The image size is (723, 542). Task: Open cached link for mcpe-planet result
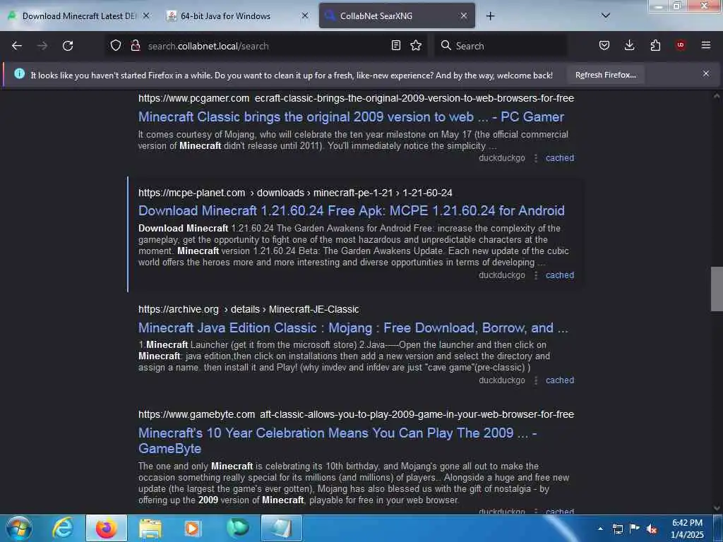[560, 275]
